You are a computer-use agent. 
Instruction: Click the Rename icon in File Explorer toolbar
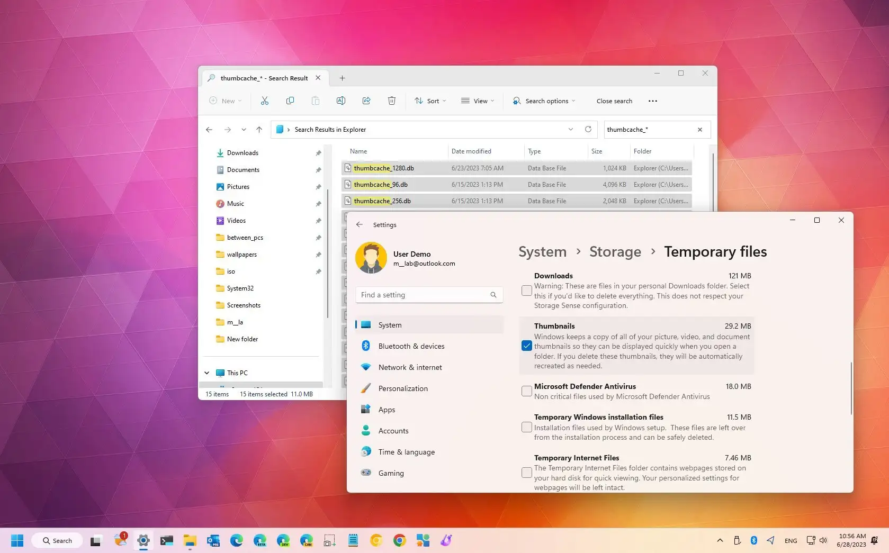(x=341, y=101)
